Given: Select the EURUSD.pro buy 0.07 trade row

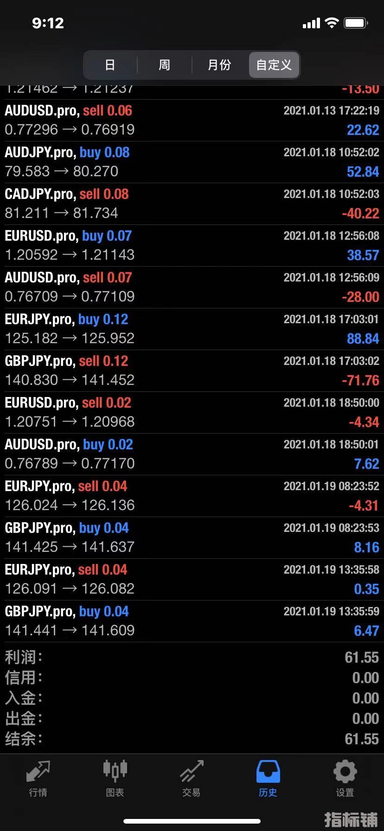Looking at the screenshot, I should (192, 246).
